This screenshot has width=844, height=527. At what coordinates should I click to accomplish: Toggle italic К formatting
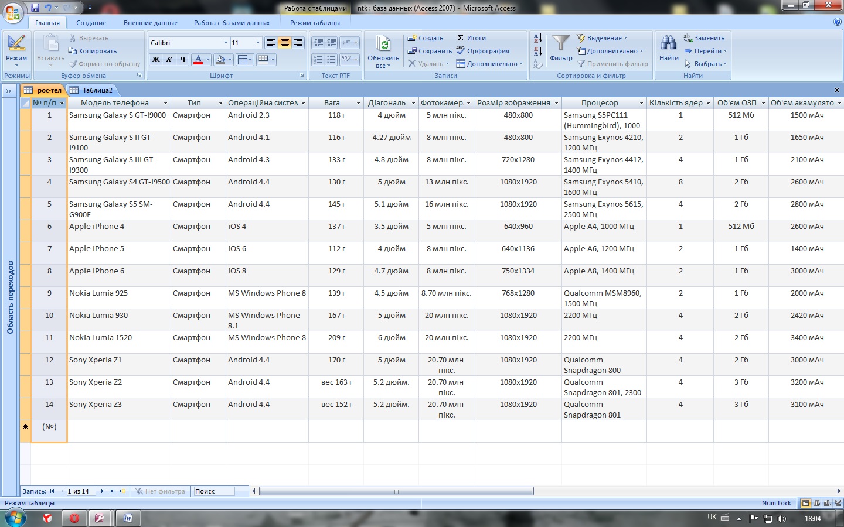[x=169, y=60]
